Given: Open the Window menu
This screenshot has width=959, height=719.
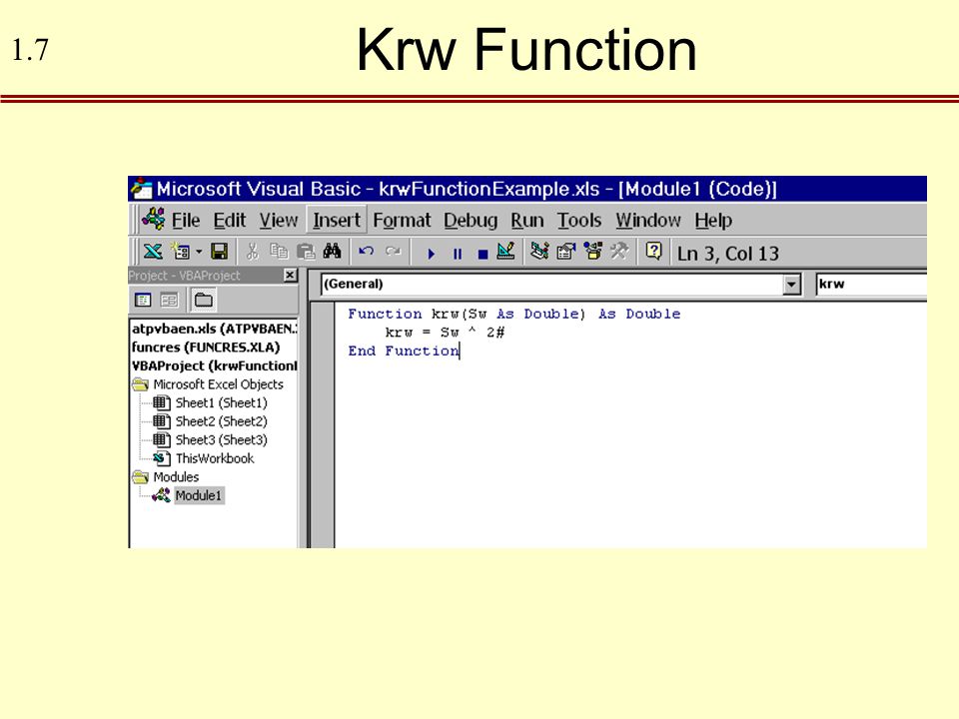Looking at the screenshot, I should [x=648, y=220].
